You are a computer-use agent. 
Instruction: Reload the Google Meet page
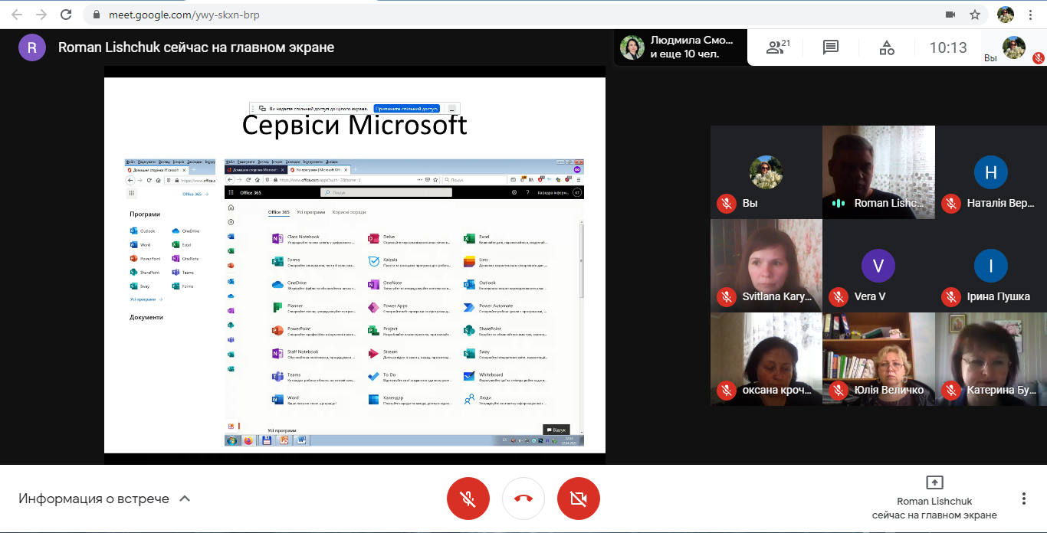tap(66, 15)
